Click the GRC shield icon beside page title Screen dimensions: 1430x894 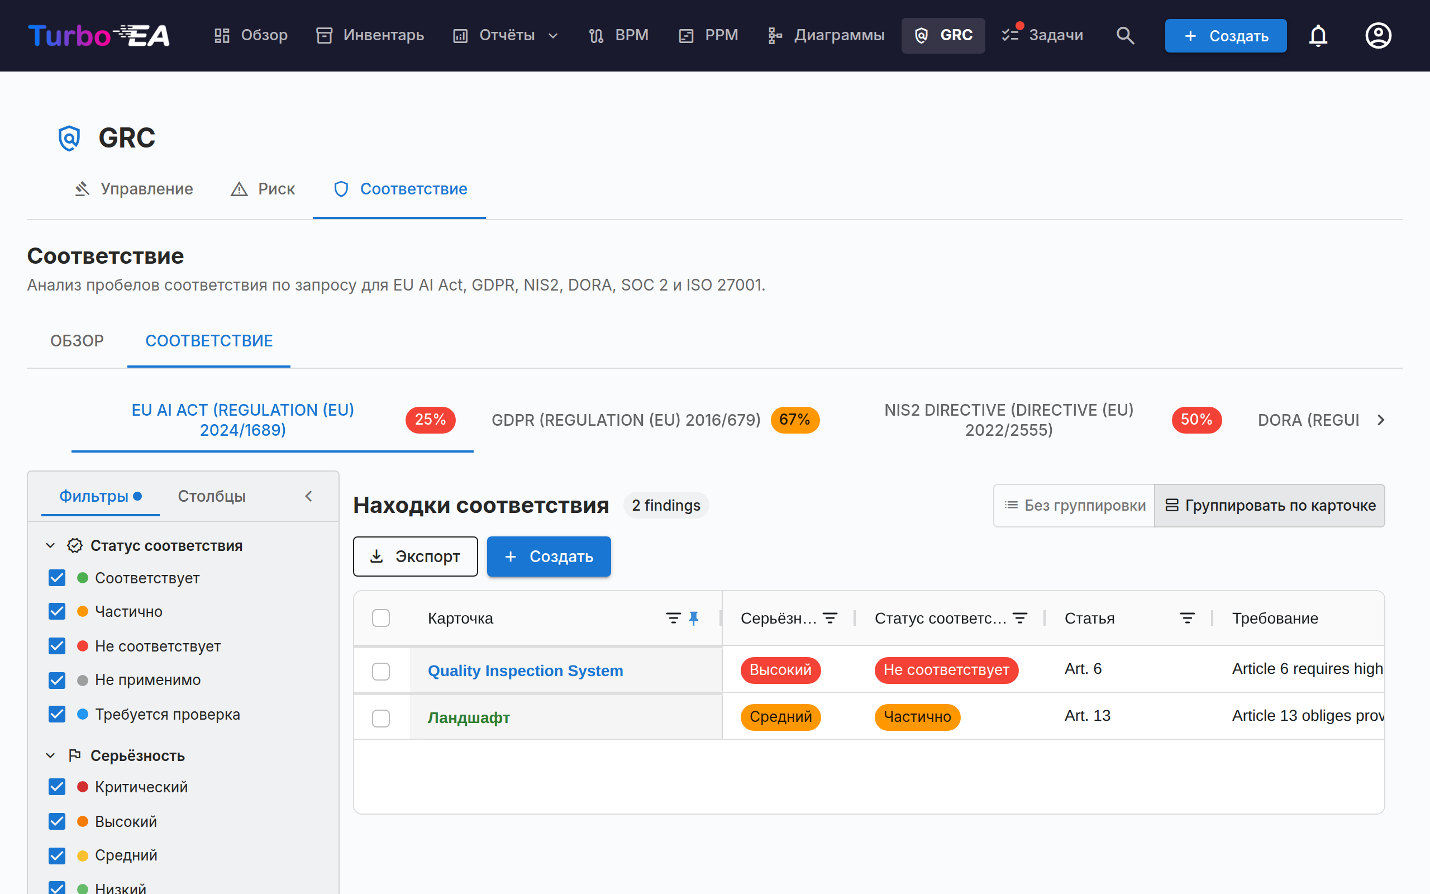coord(69,138)
